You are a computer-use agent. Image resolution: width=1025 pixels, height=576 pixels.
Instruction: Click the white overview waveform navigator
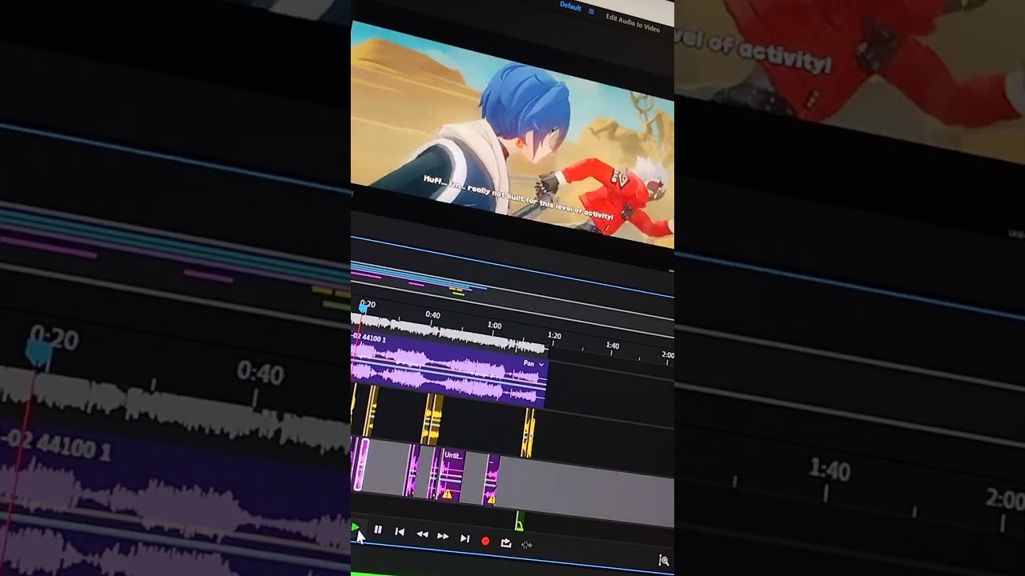click(x=448, y=332)
